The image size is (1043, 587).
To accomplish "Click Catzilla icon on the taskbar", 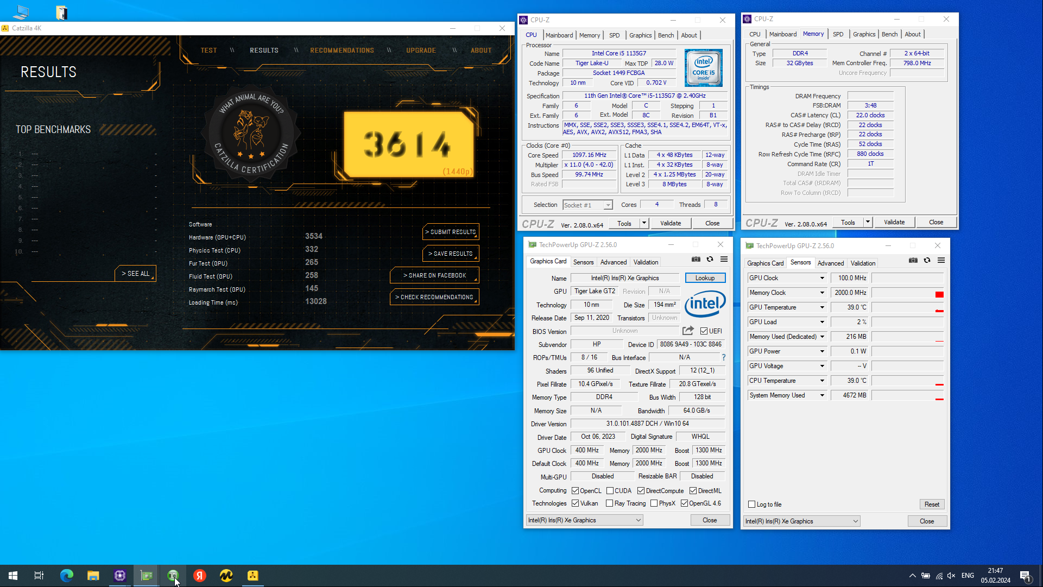I will point(253,576).
